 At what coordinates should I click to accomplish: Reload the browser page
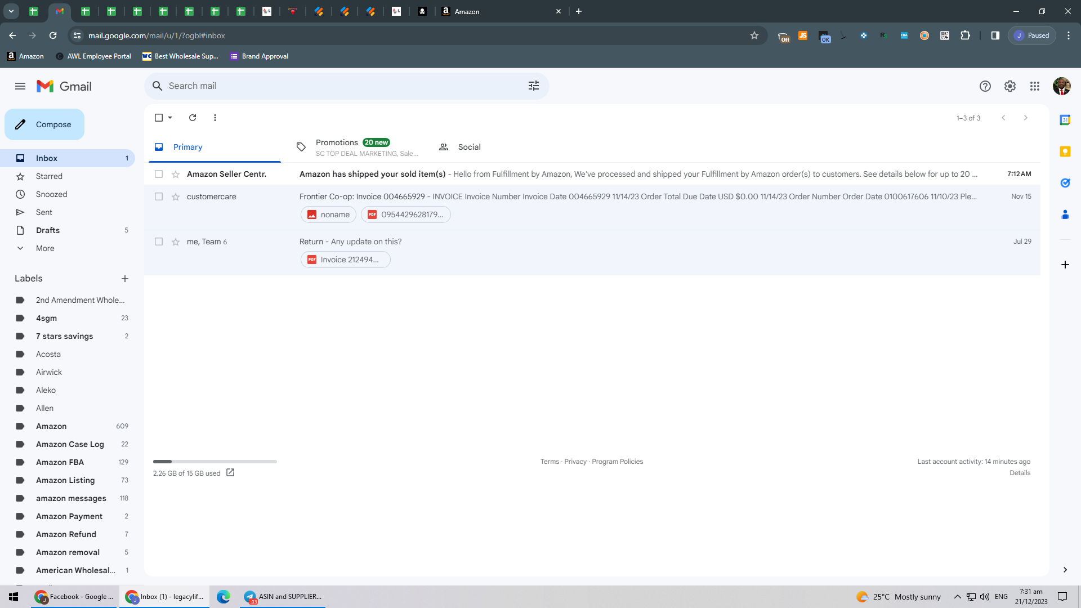pyautogui.click(x=53, y=35)
